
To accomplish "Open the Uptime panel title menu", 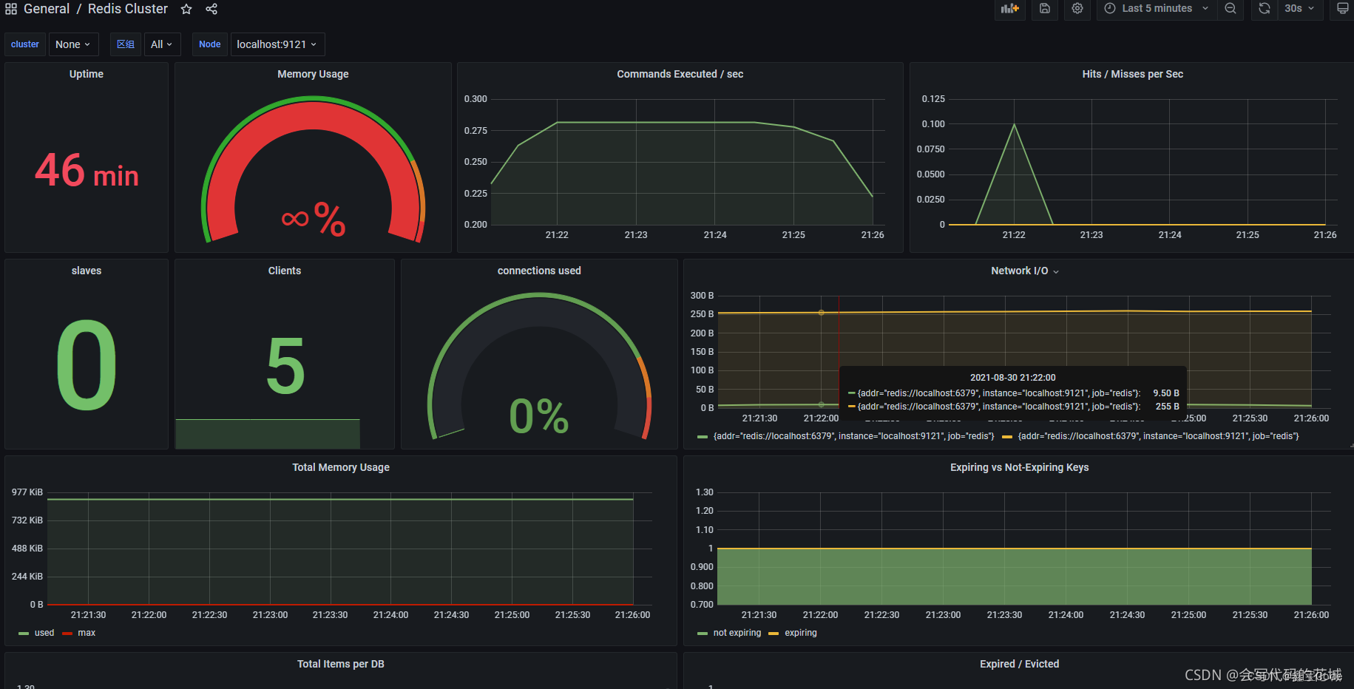I will pyautogui.click(x=87, y=74).
